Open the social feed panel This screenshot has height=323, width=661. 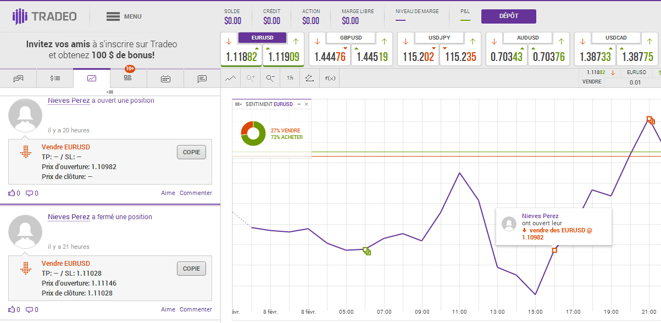coord(18,78)
